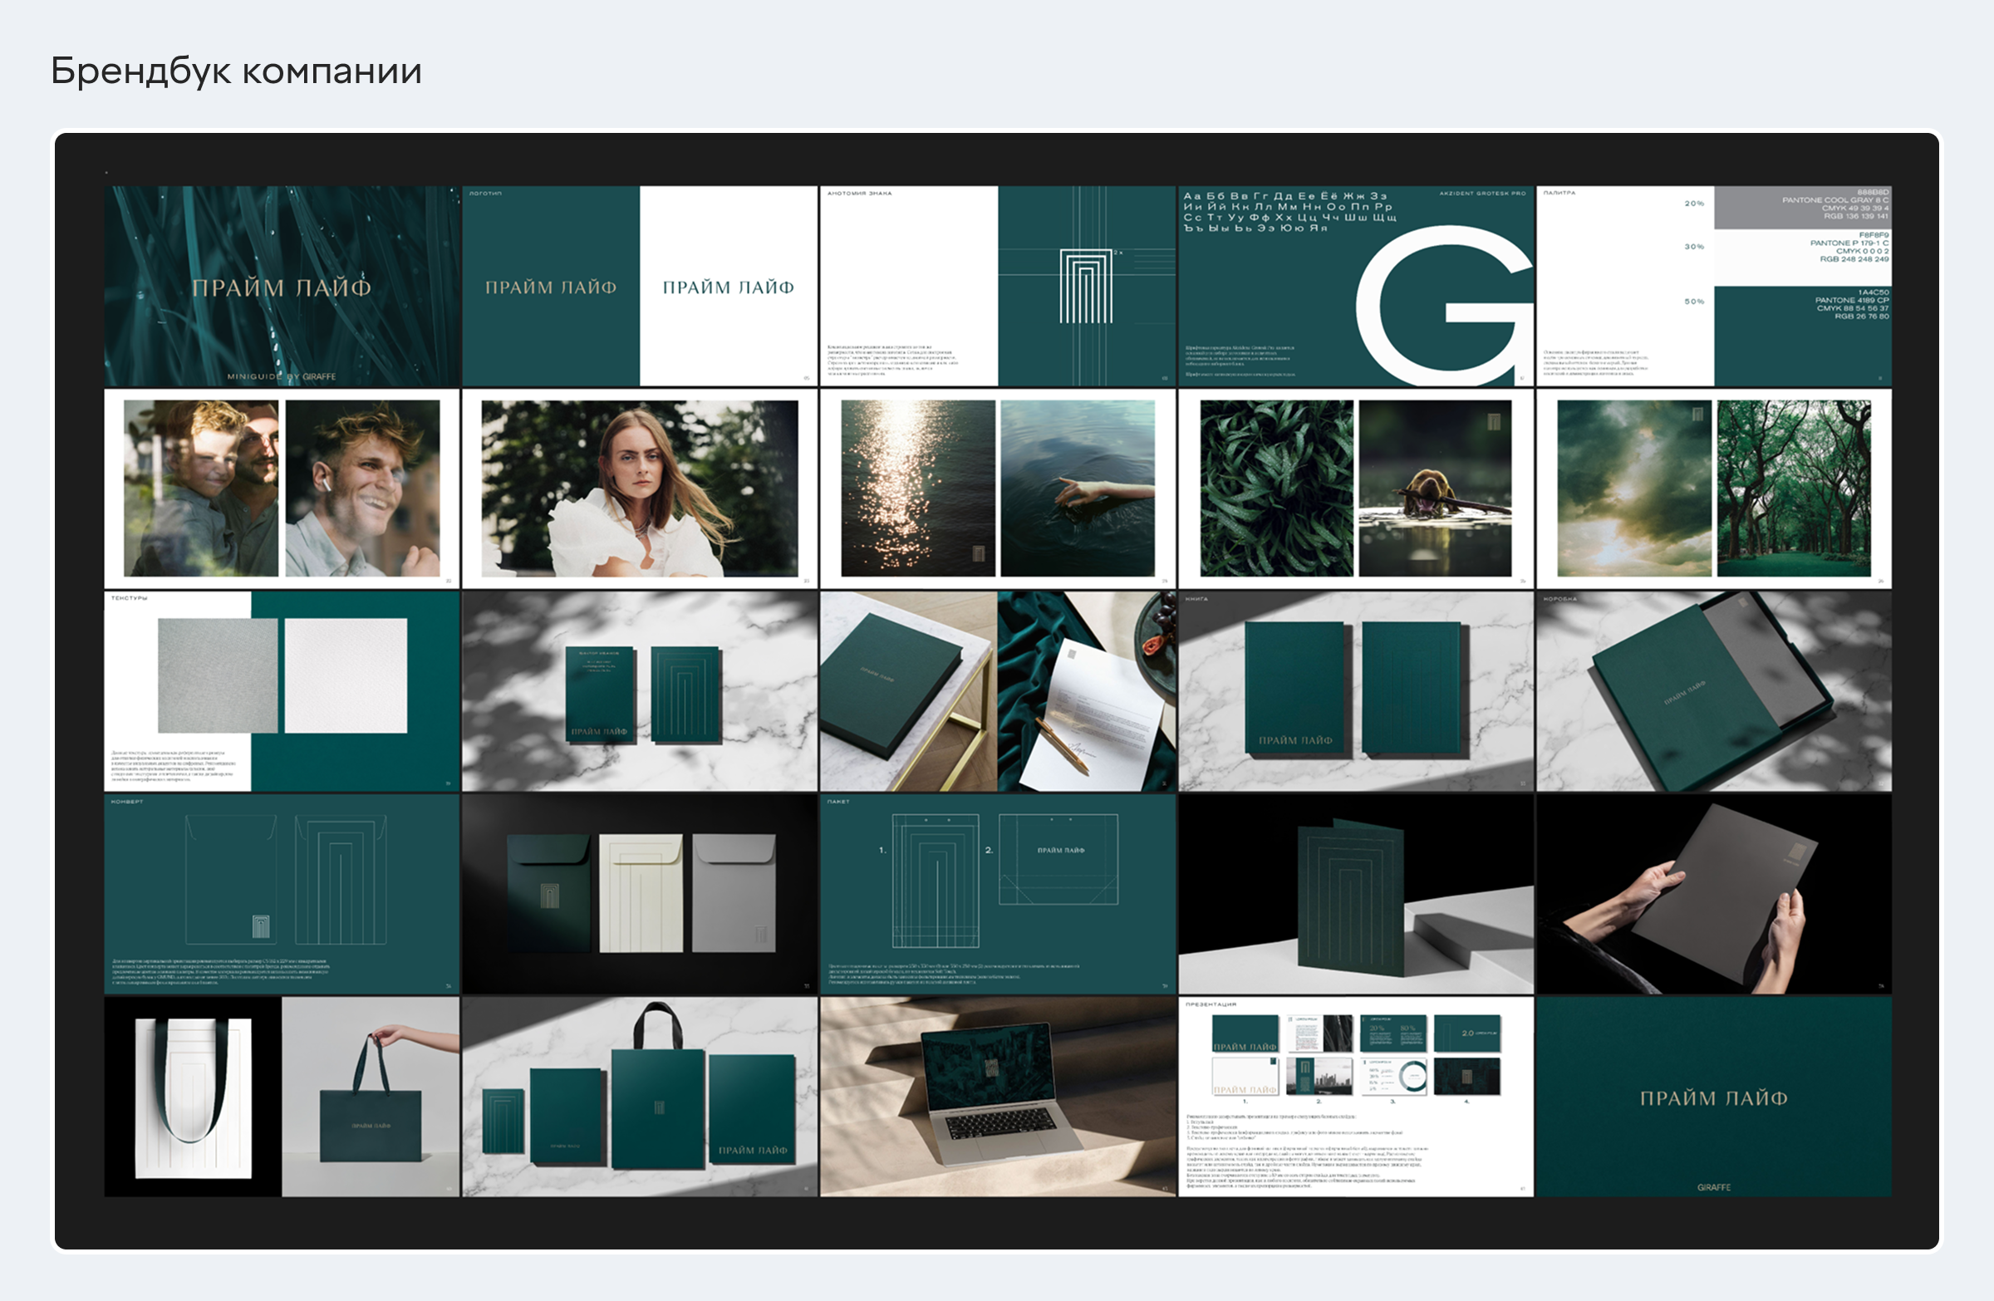
Task: Click the hands holding gray folder image
Action: [x=1713, y=894]
